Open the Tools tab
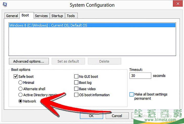This screenshot has width=184, height=124. click(71, 16)
